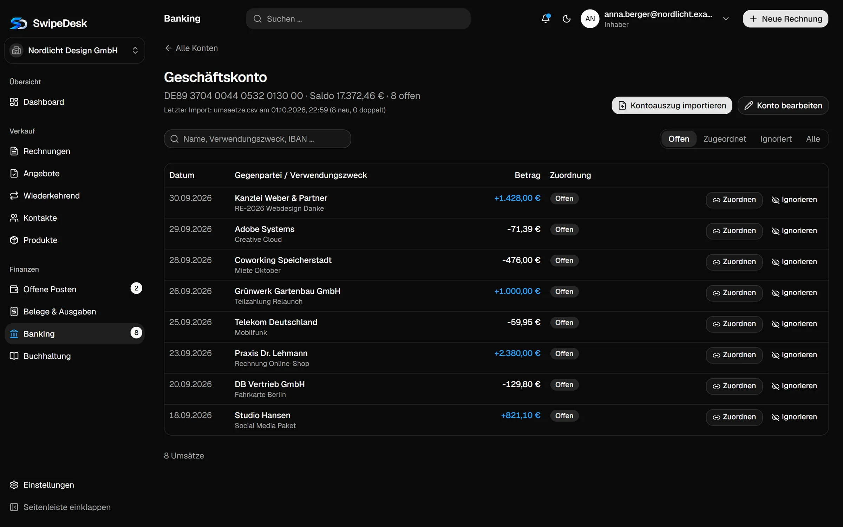The width and height of the screenshot is (843, 527).
Task: Open Angebote in the sidebar
Action: [x=74, y=173]
